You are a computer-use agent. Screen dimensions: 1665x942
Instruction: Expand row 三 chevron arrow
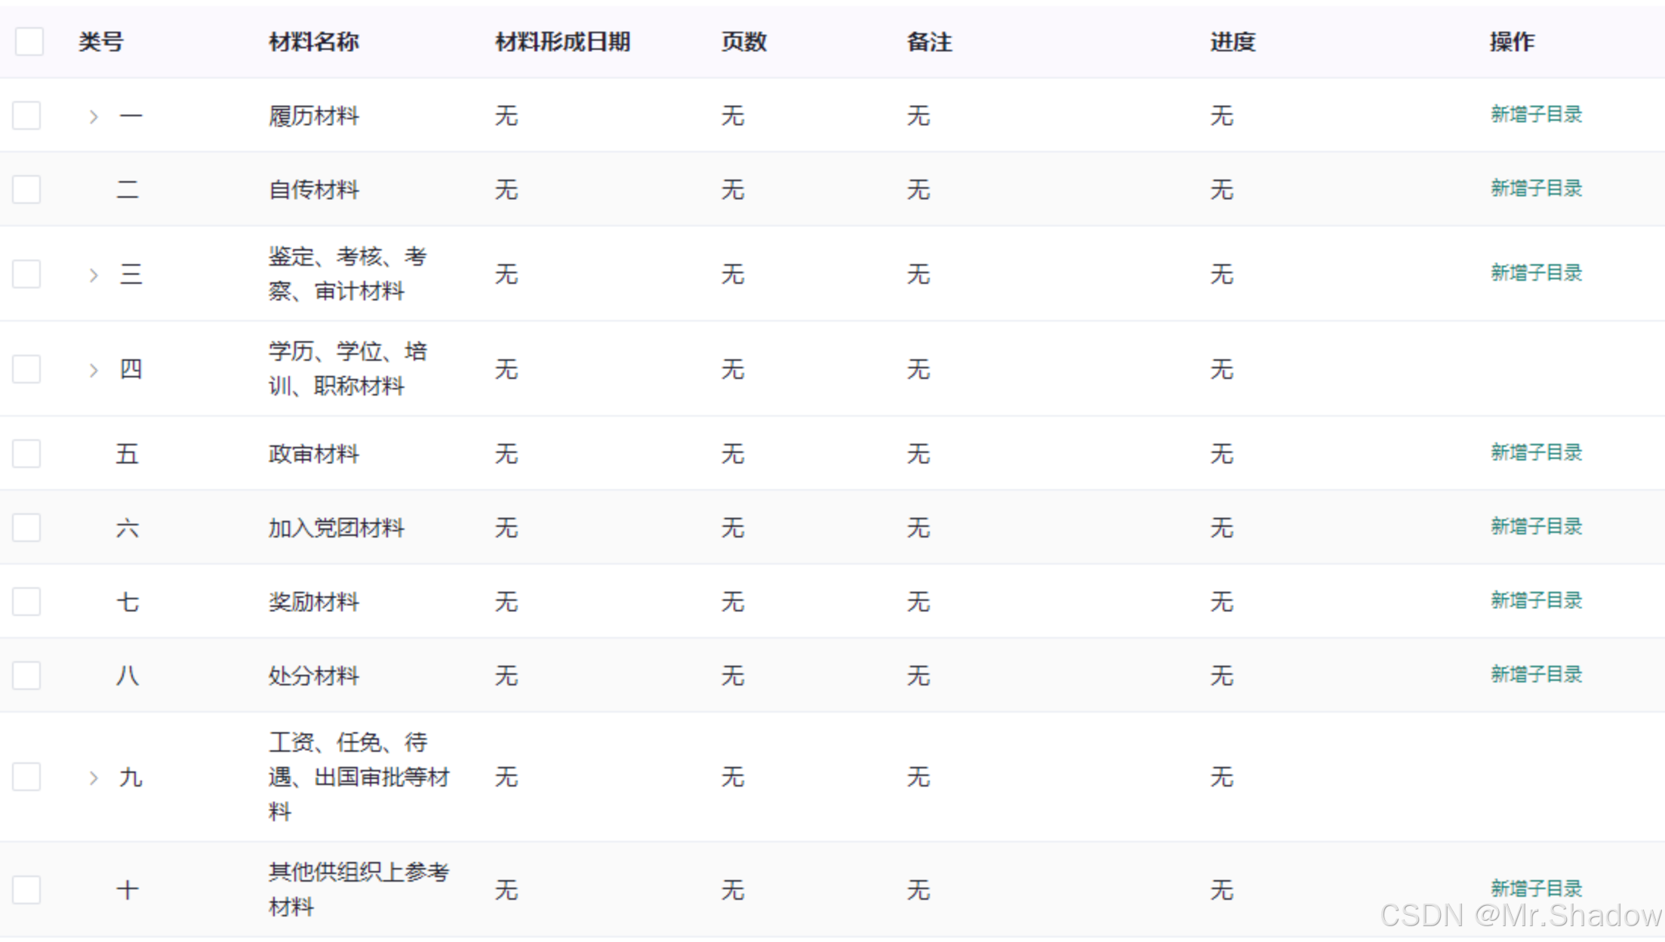pyautogui.click(x=94, y=275)
